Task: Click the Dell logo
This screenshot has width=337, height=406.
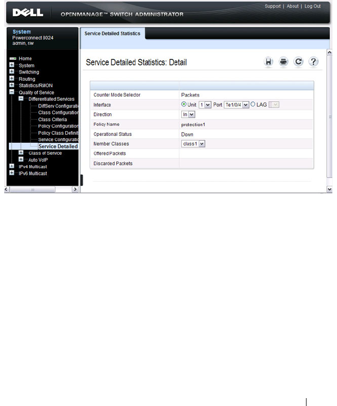Action: tap(28, 13)
